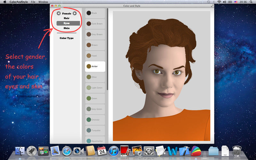Choose the Olive eye color

(95, 77)
